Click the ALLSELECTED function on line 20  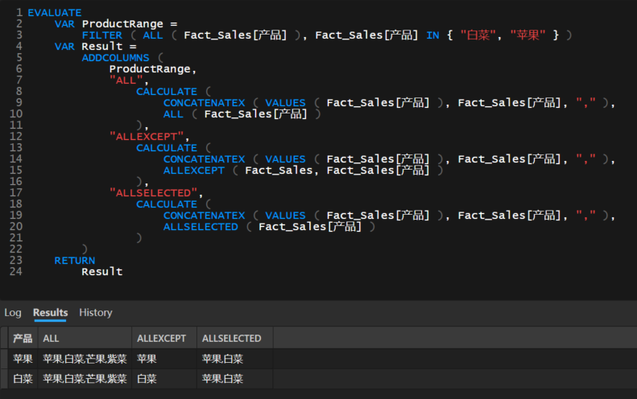coord(201,227)
